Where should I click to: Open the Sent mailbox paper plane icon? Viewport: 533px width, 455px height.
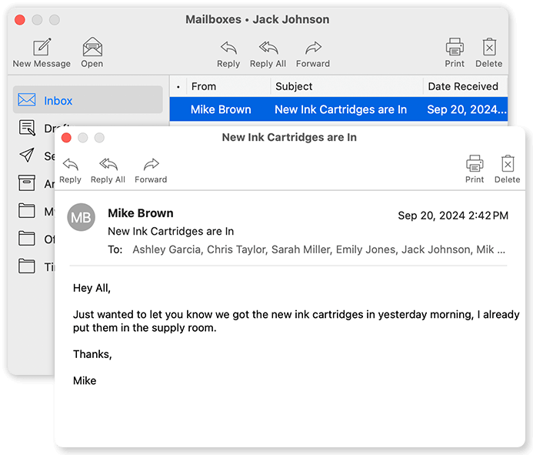(x=27, y=156)
